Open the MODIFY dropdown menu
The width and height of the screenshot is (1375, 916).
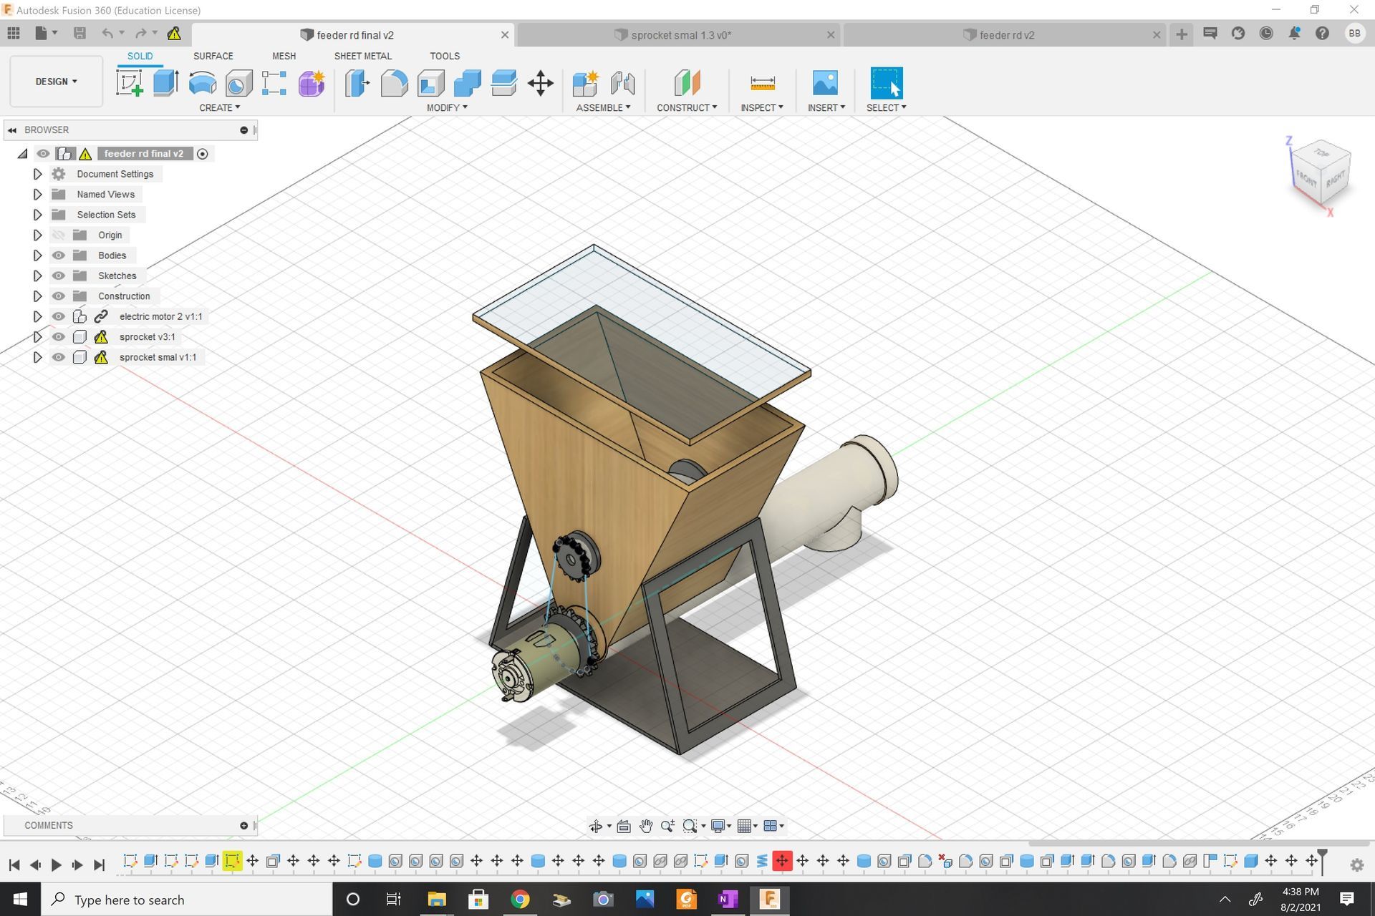[x=447, y=107]
